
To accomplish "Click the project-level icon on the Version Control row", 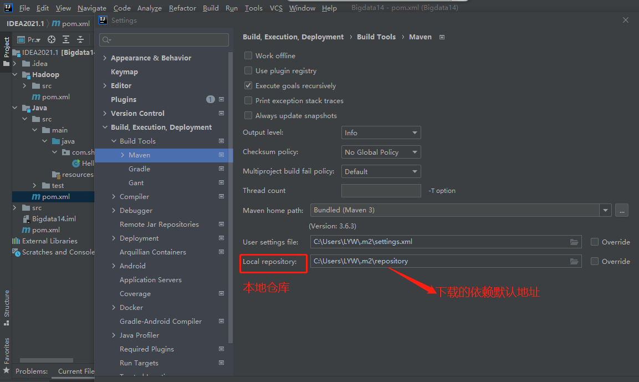I will click(221, 113).
